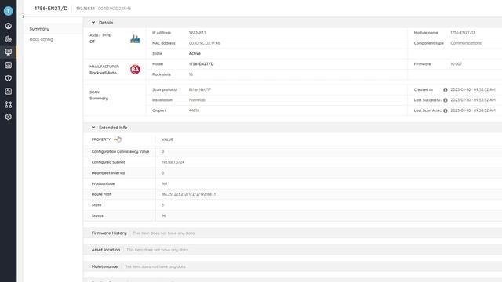Click the Extended Info section heading
502x282 pixels.
[113, 128]
